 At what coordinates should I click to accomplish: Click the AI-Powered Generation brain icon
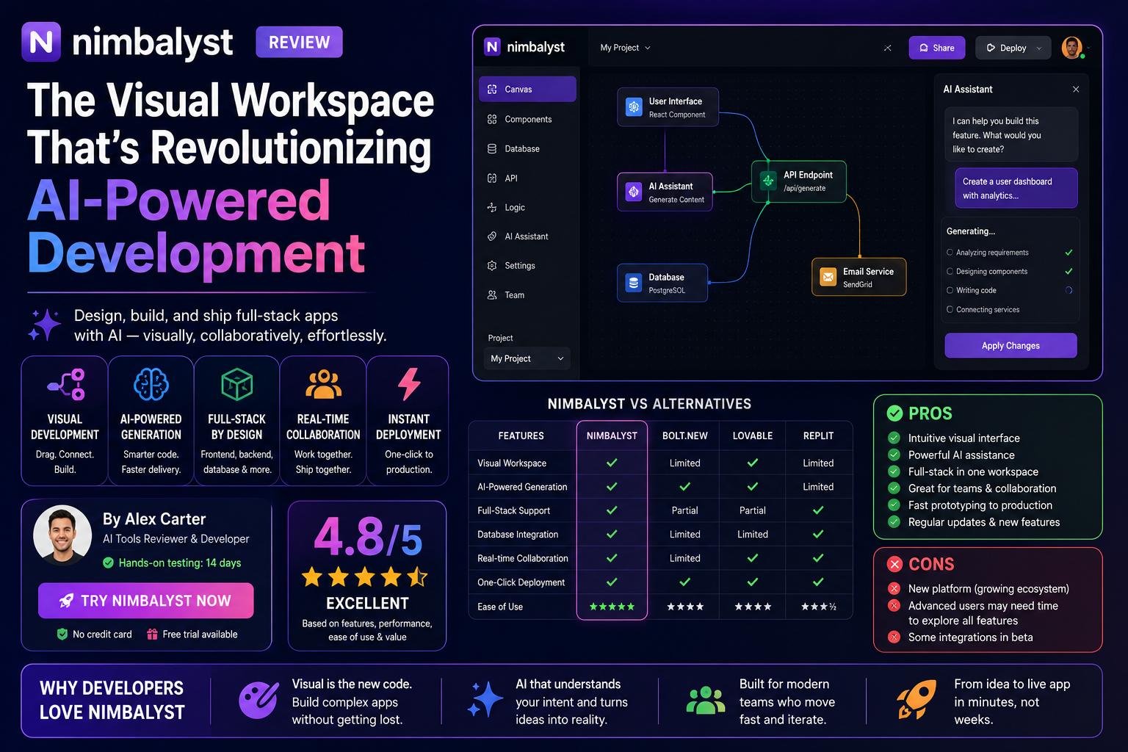151,384
